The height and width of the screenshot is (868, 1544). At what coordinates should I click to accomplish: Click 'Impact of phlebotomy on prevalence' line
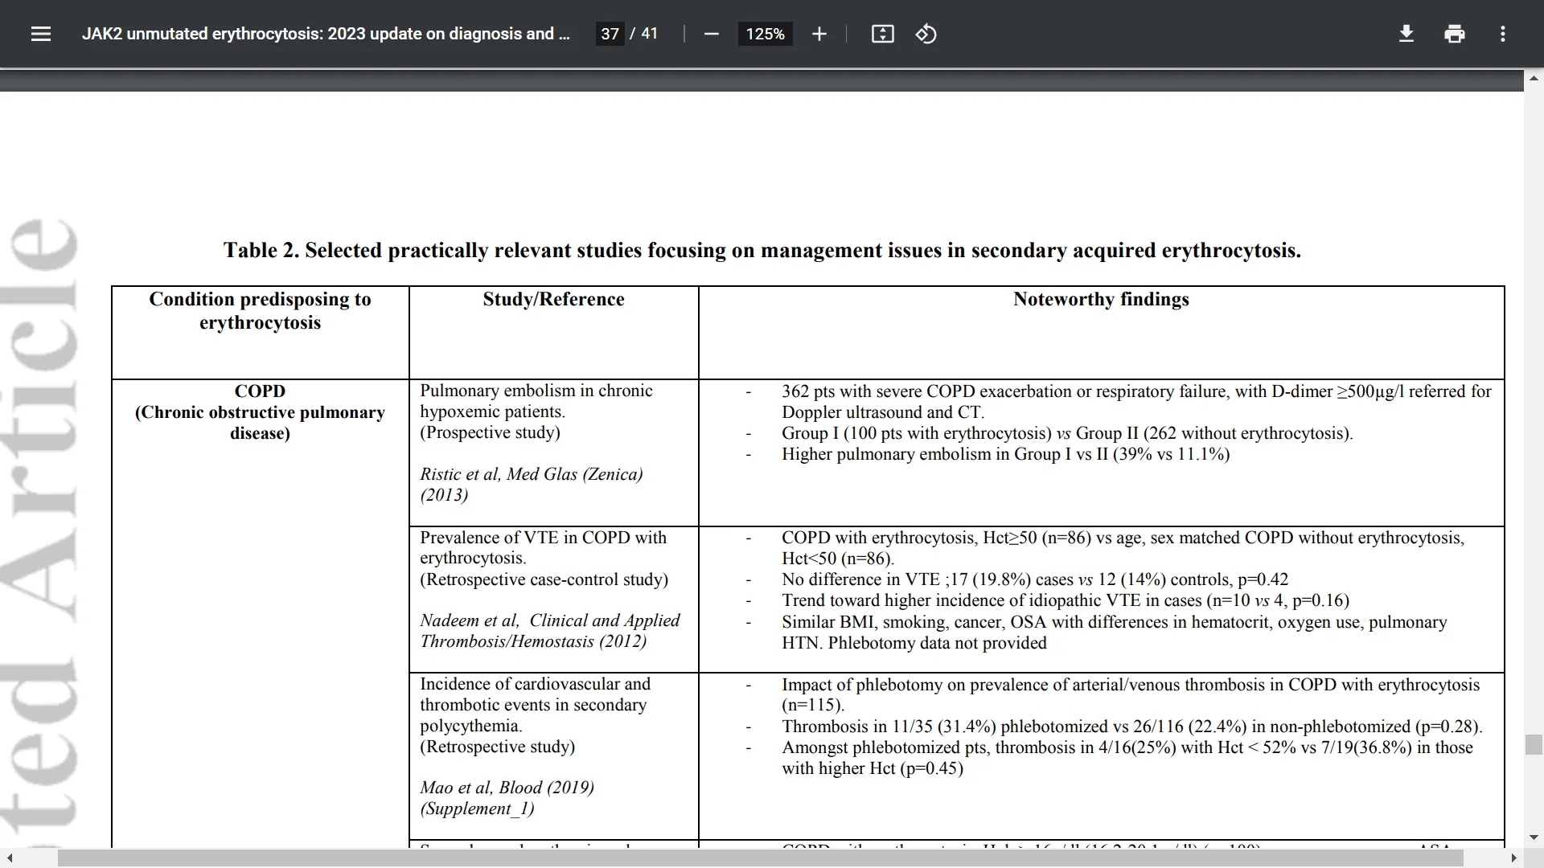[1130, 694]
